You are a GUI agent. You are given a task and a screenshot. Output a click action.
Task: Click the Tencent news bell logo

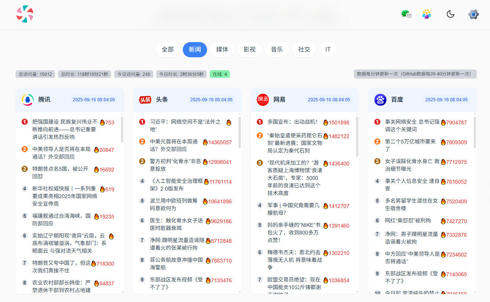(28, 99)
